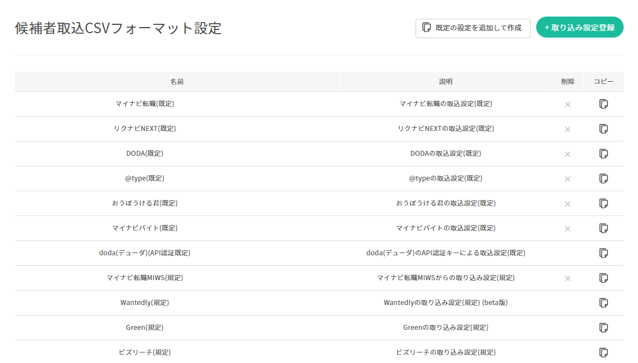Screen dimensions: 638x363
Task: Select the 名前 column header
Action: [177, 82]
